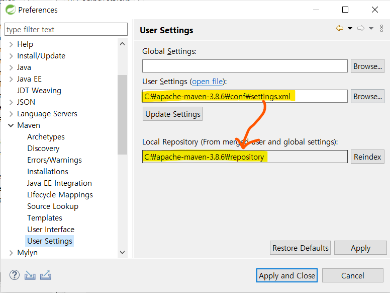Click the Reindex button
The width and height of the screenshot is (390, 293).
coord(367,157)
